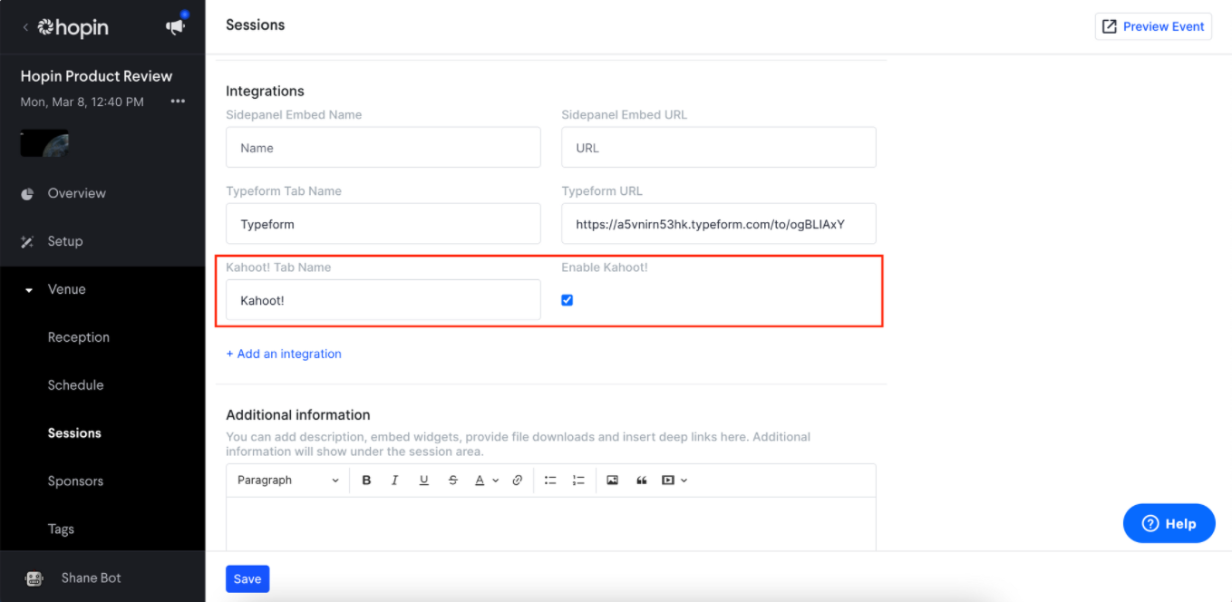Toggle bold formatting in editor toolbar
1232x602 pixels.
[x=366, y=481]
